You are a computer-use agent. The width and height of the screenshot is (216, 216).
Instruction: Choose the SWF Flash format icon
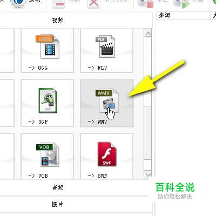point(107,154)
